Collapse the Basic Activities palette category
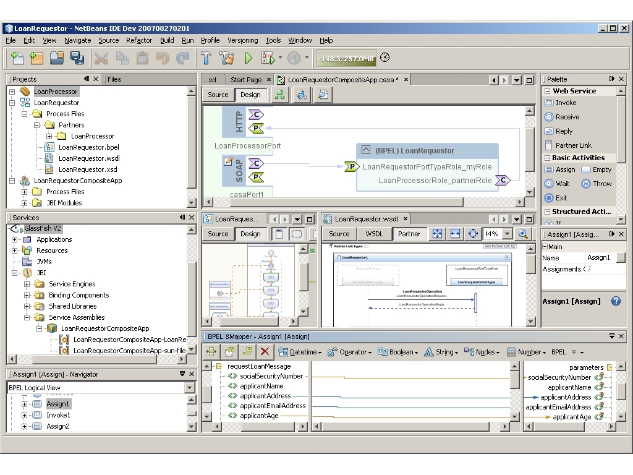This screenshot has width=633, height=475. click(x=548, y=158)
